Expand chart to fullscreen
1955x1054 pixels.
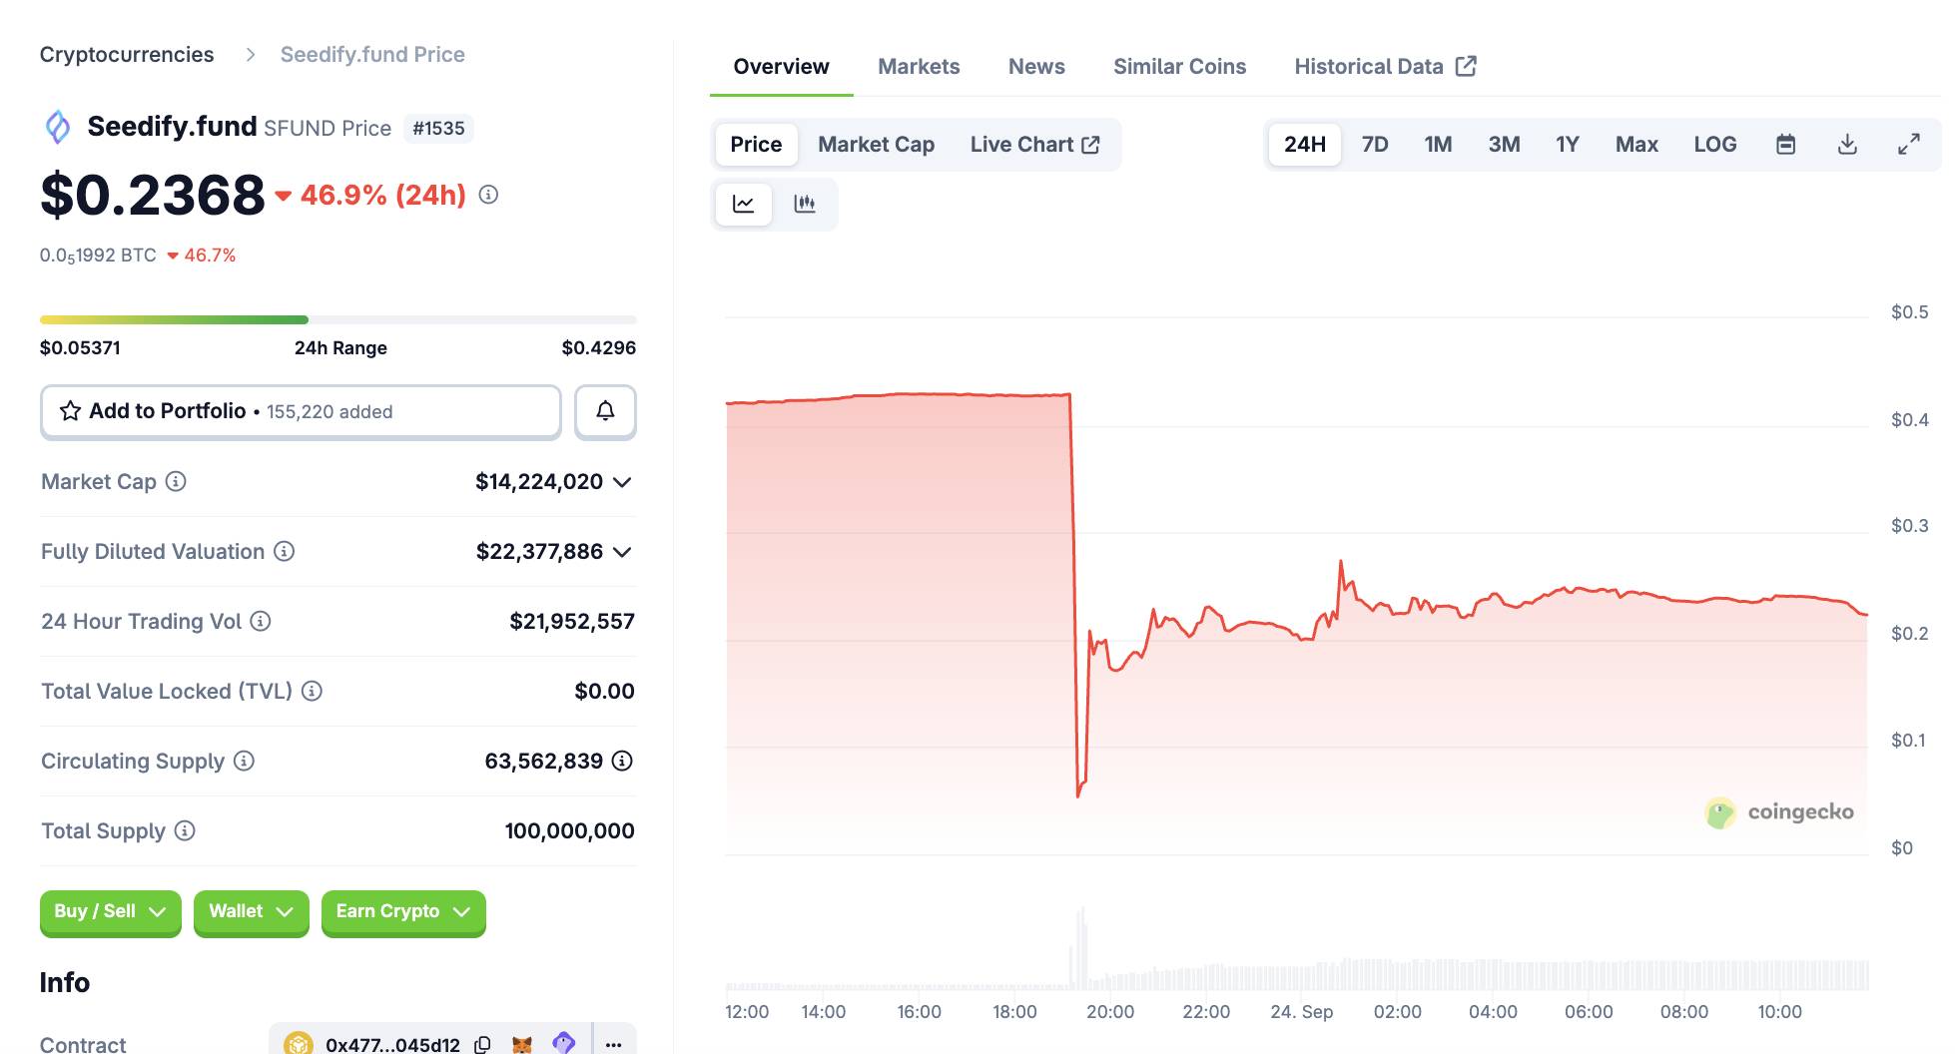click(x=1909, y=145)
